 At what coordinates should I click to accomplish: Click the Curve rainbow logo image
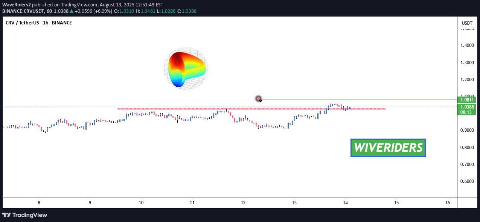click(186, 68)
